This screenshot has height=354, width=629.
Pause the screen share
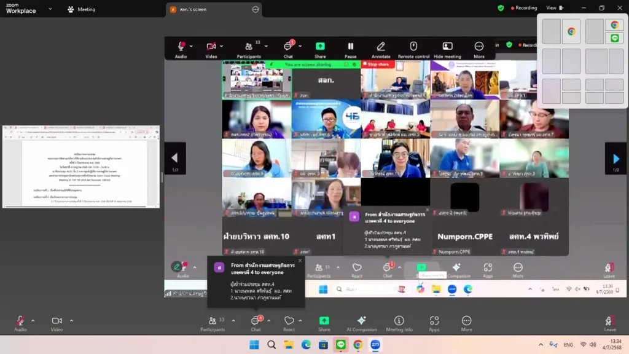(350, 50)
